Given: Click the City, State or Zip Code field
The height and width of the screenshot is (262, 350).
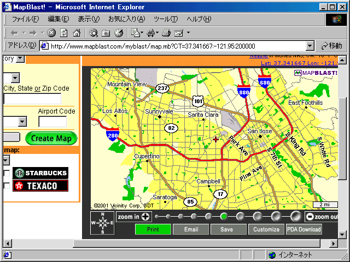Looking at the screenshot, I should pos(33,99).
